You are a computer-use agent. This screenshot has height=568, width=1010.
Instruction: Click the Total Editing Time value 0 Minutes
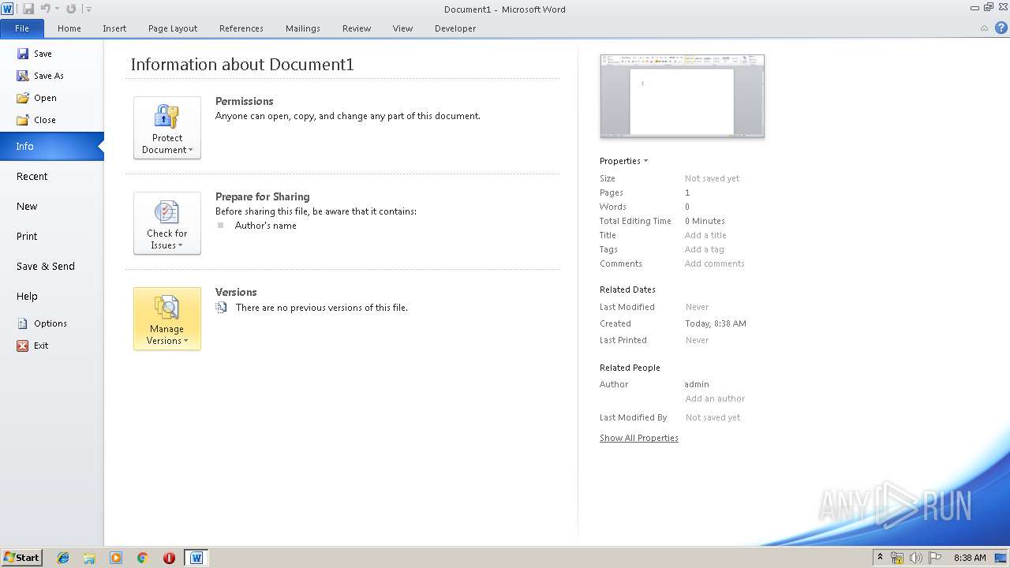pyautogui.click(x=705, y=221)
